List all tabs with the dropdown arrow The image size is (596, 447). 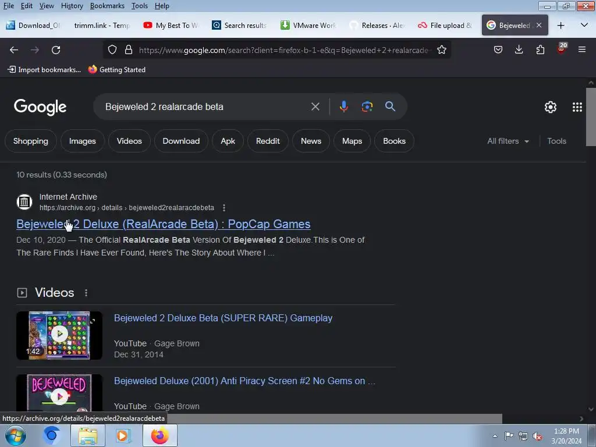point(584,26)
